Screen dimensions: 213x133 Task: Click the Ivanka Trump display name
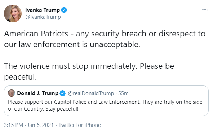43,10
